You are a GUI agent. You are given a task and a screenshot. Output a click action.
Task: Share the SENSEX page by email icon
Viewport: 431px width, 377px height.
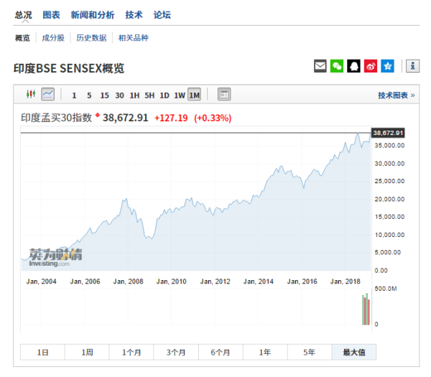(x=320, y=66)
